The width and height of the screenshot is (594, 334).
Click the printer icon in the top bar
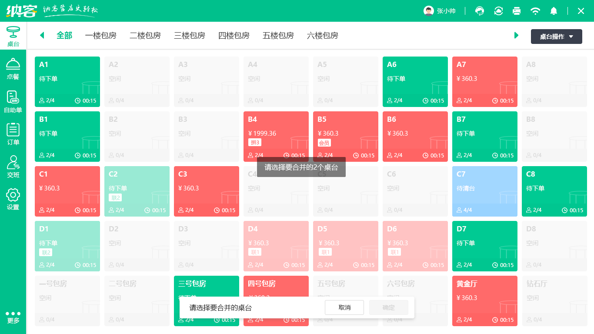click(x=517, y=11)
